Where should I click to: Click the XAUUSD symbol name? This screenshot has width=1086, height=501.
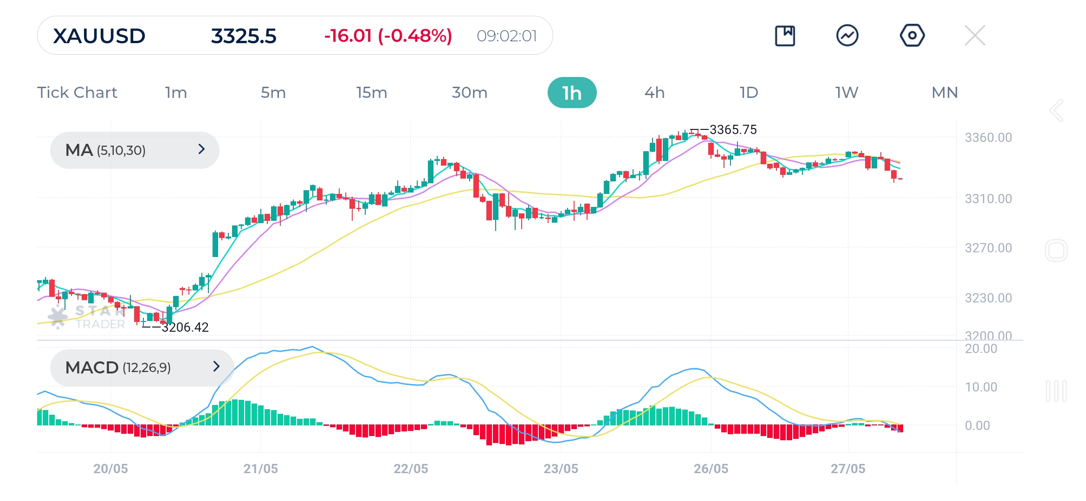coord(99,35)
